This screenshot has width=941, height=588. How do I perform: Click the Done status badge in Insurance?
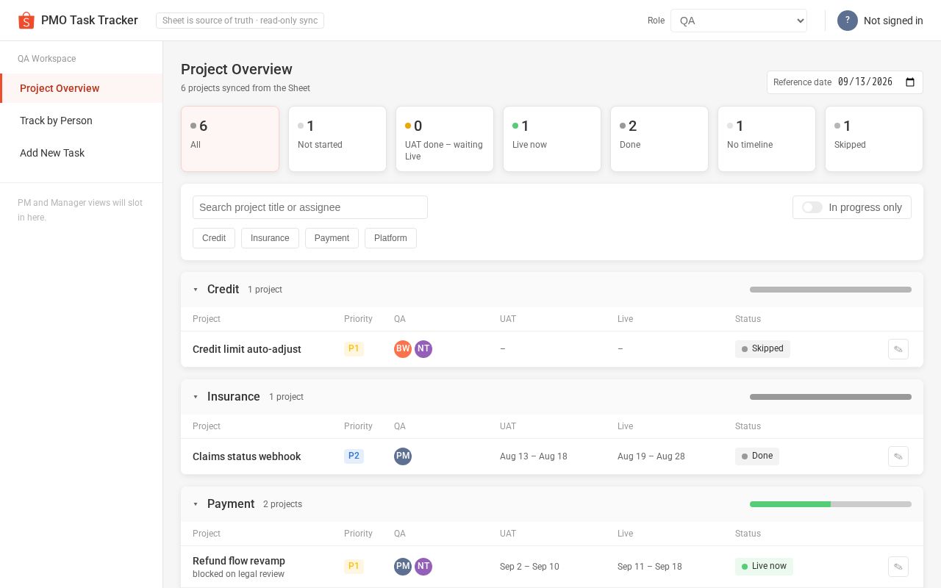757,456
